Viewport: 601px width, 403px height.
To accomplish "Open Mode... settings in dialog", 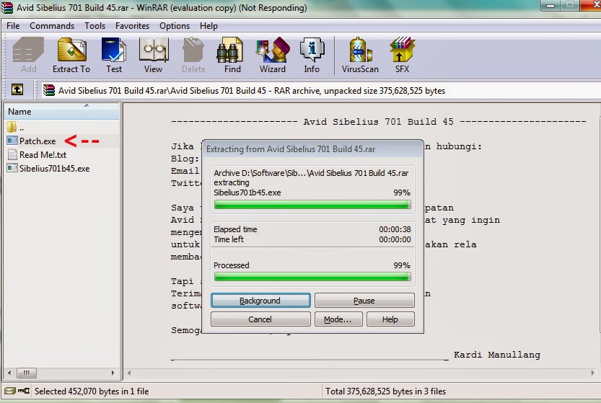I will tap(338, 319).
